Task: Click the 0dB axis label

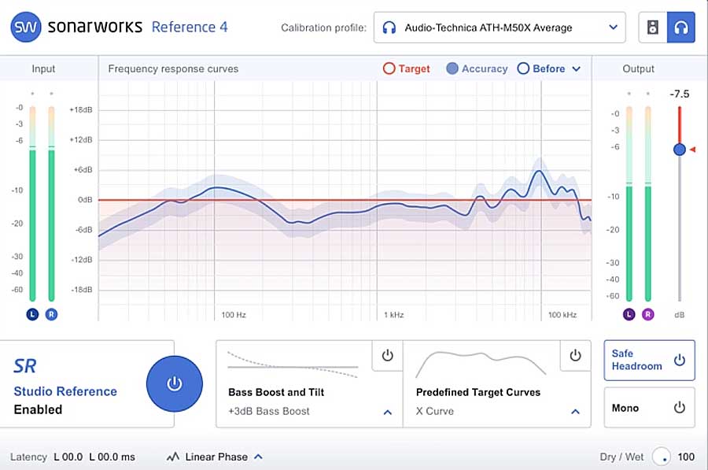Action: point(85,200)
